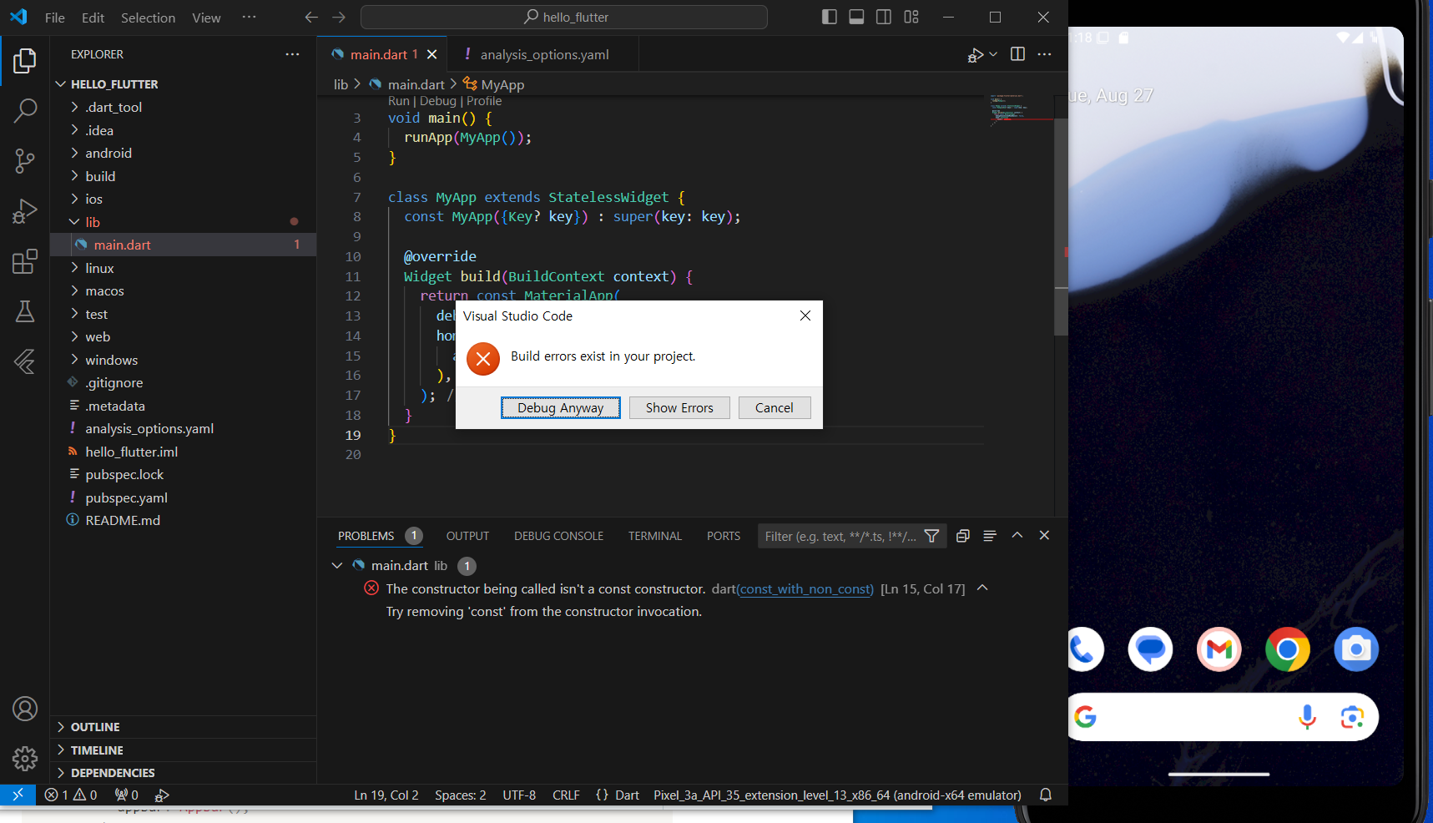Toggle view as table in Problems panel

(x=990, y=536)
